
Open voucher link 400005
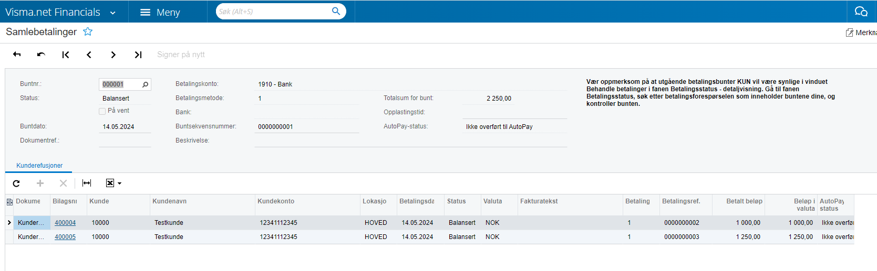[x=65, y=237]
